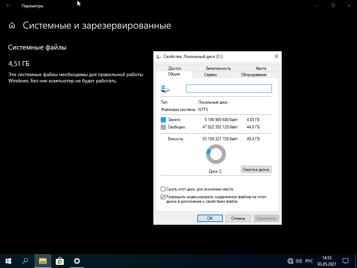Click the drive icon in the Properties dialog
Image resolution: width=357 pixels, height=268 pixels.
coord(165,89)
